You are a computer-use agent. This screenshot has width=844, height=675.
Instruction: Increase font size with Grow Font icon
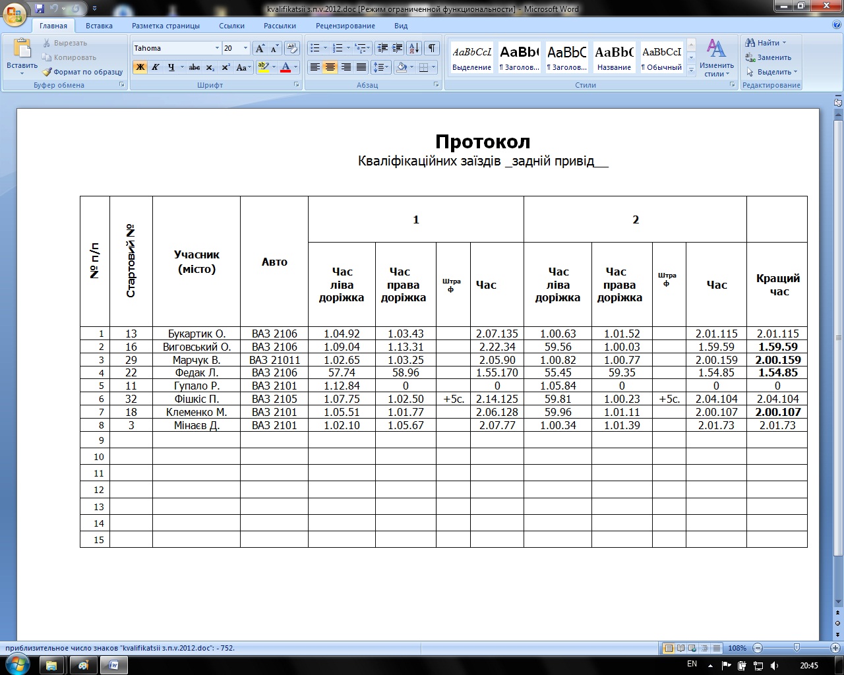pyautogui.click(x=260, y=48)
